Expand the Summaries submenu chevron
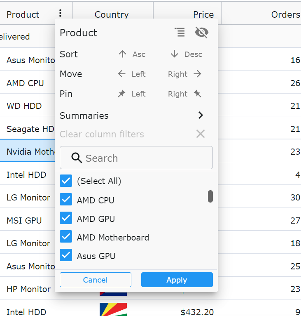The width and height of the screenshot is (301, 316). point(201,115)
